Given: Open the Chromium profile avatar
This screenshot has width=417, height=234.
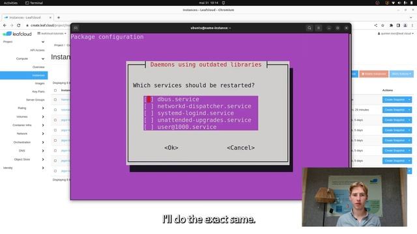Looking at the screenshot, I should (405, 25).
